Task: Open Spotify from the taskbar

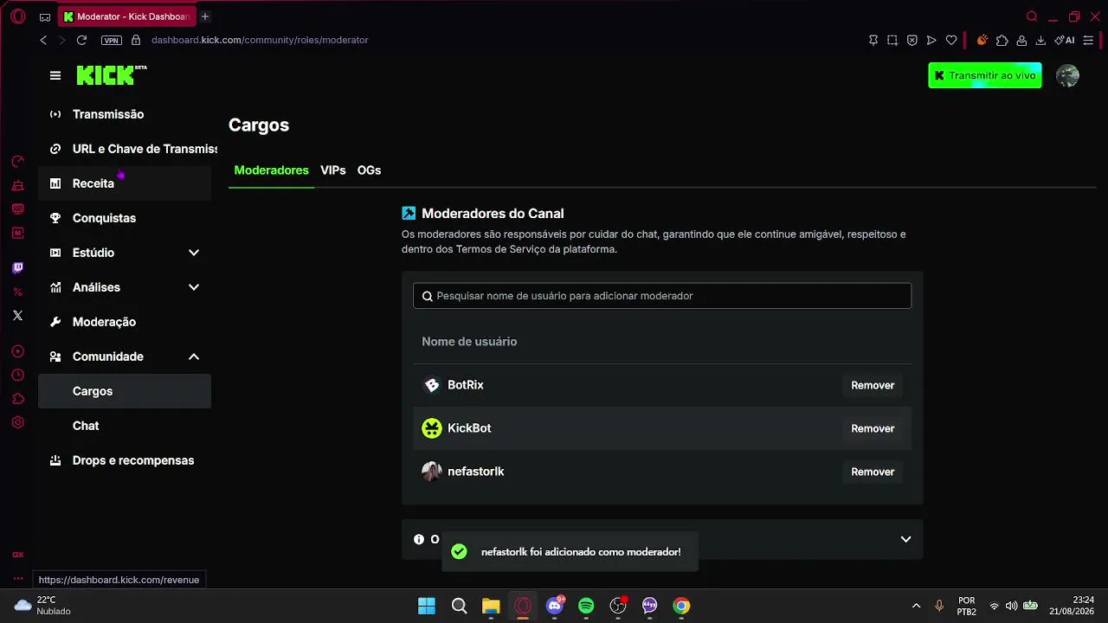Action: tap(586, 606)
